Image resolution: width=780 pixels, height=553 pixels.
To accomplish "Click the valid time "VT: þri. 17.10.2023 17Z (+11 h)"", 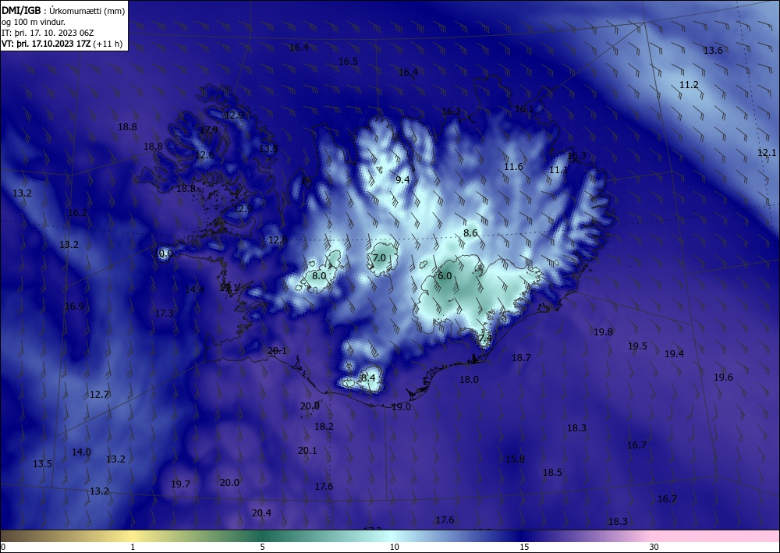I will point(62,43).
